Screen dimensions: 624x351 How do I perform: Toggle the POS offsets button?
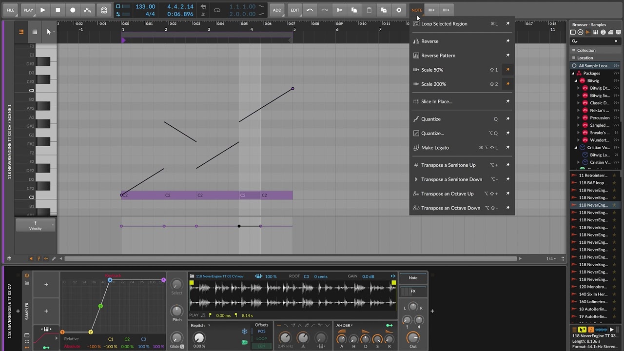point(261,331)
